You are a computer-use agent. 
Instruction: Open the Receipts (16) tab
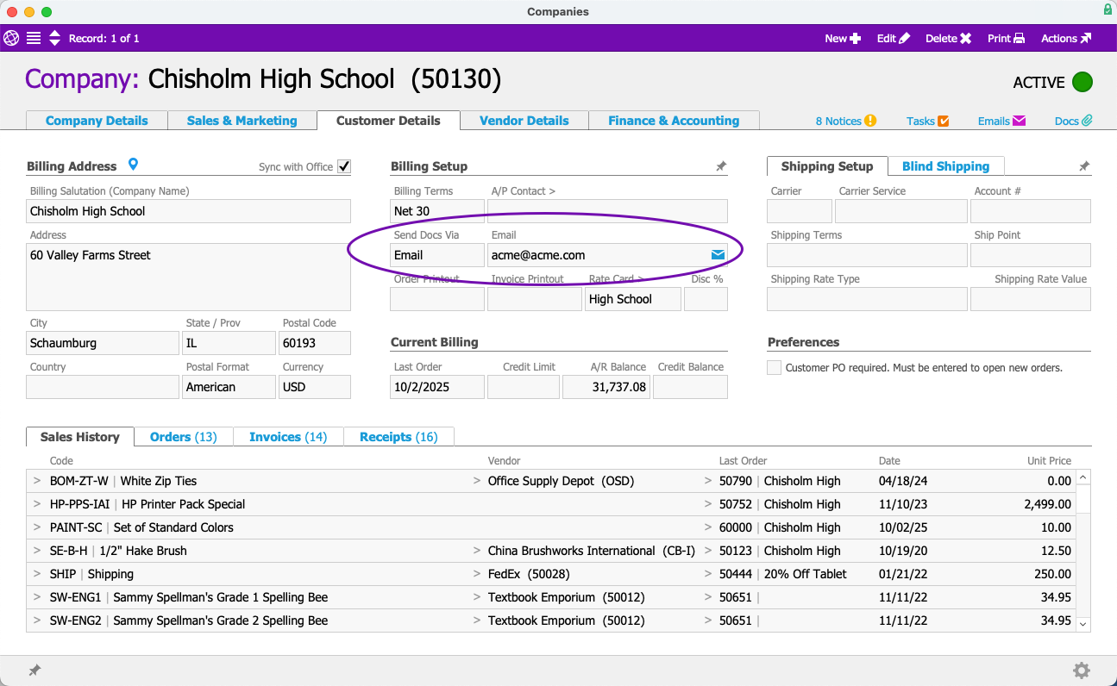point(398,437)
